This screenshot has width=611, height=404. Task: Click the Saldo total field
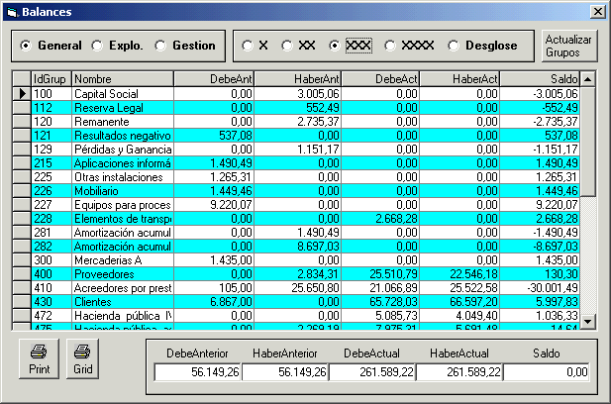546,371
